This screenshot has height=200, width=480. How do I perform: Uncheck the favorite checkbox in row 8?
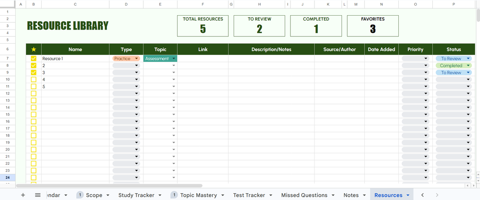[34, 66]
